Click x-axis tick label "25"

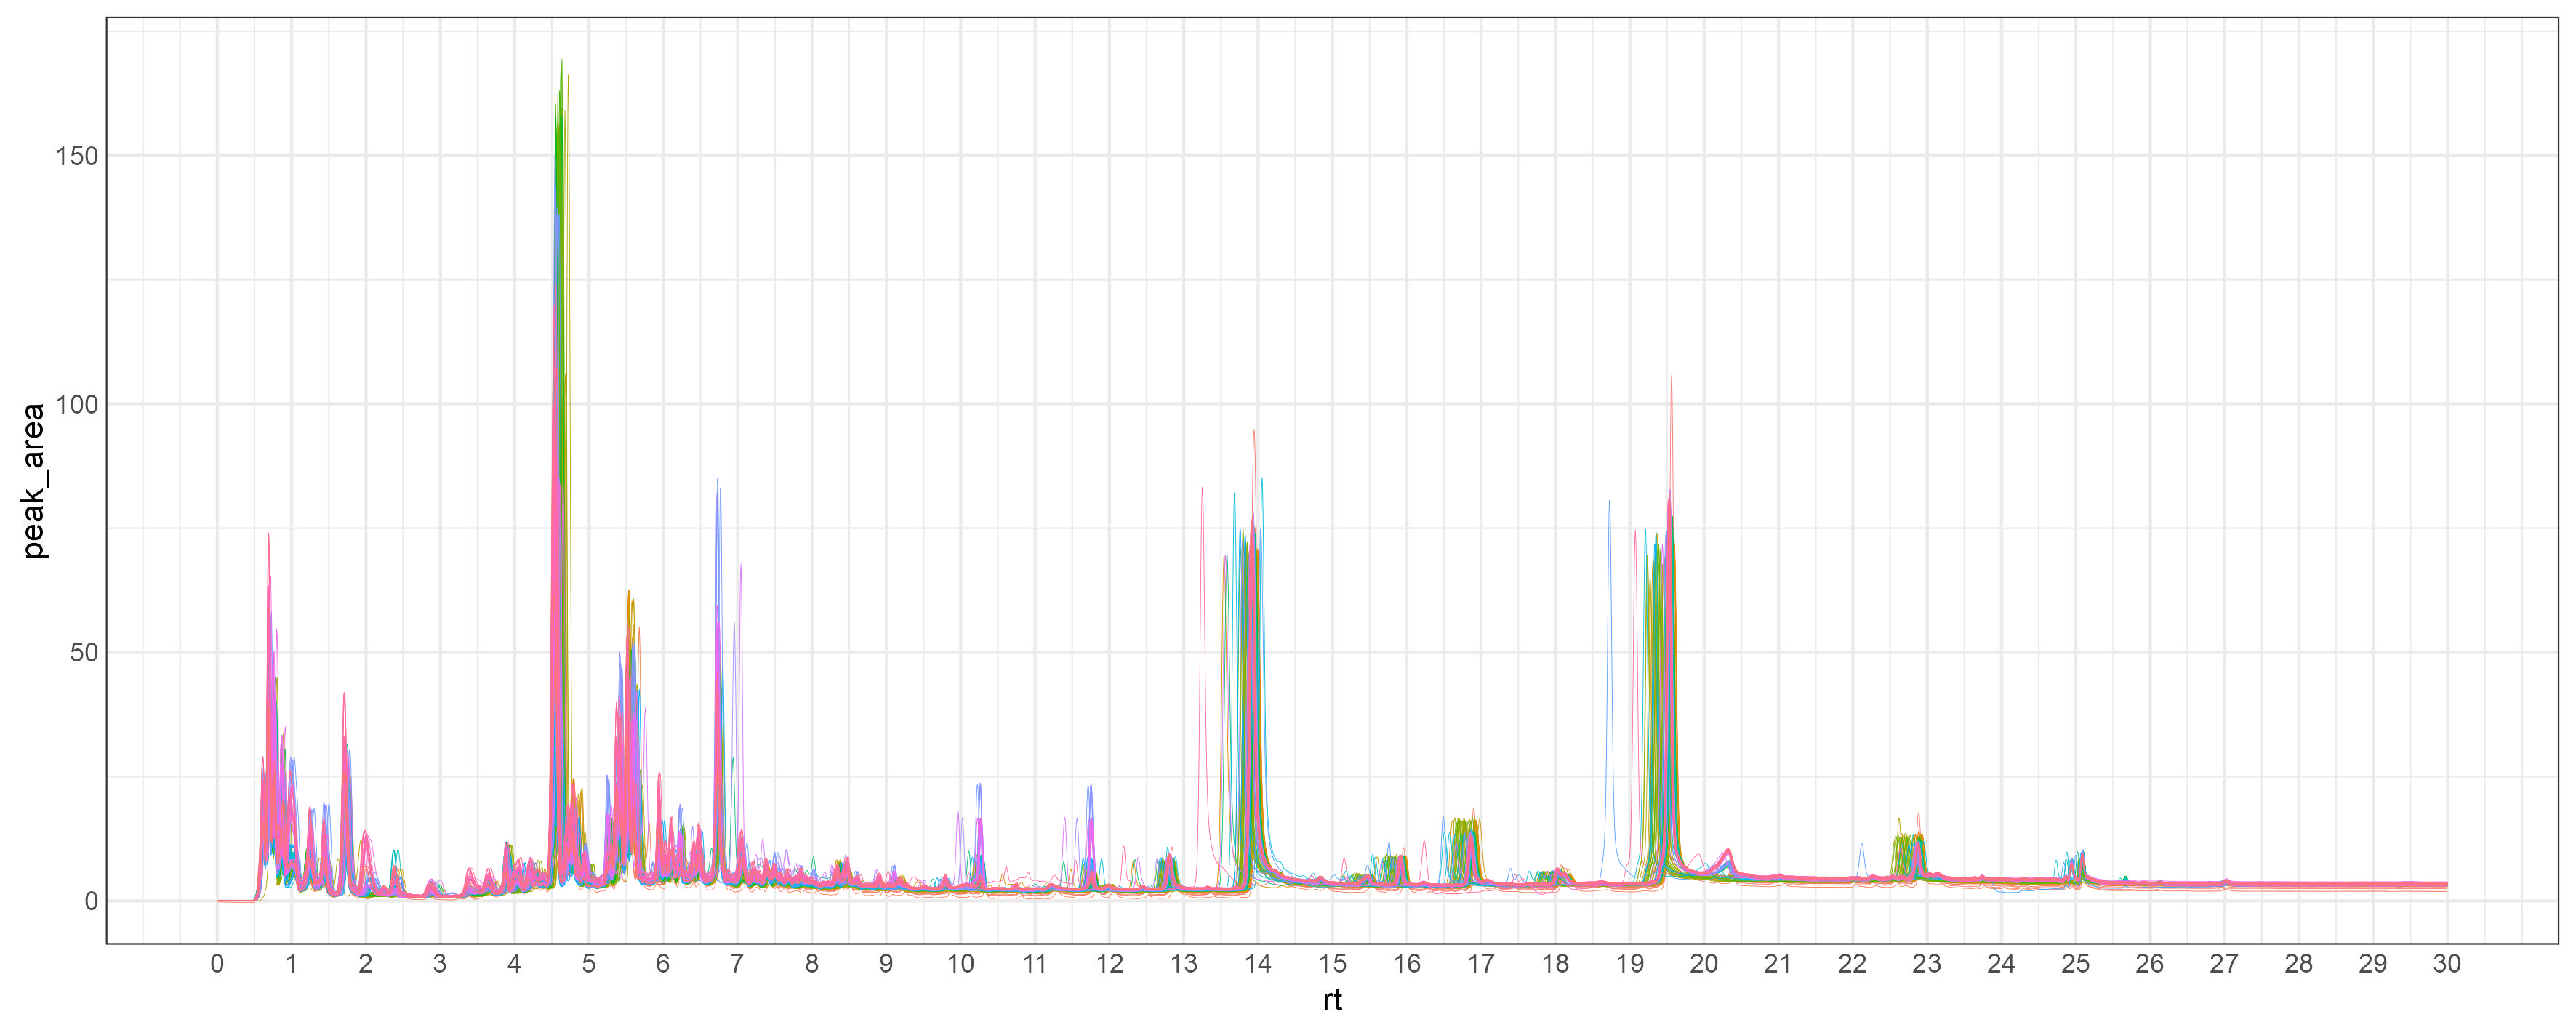(2075, 964)
